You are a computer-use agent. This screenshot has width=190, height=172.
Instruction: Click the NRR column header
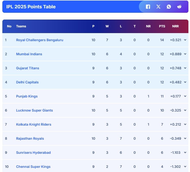pyautogui.click(x=175, y=26)
